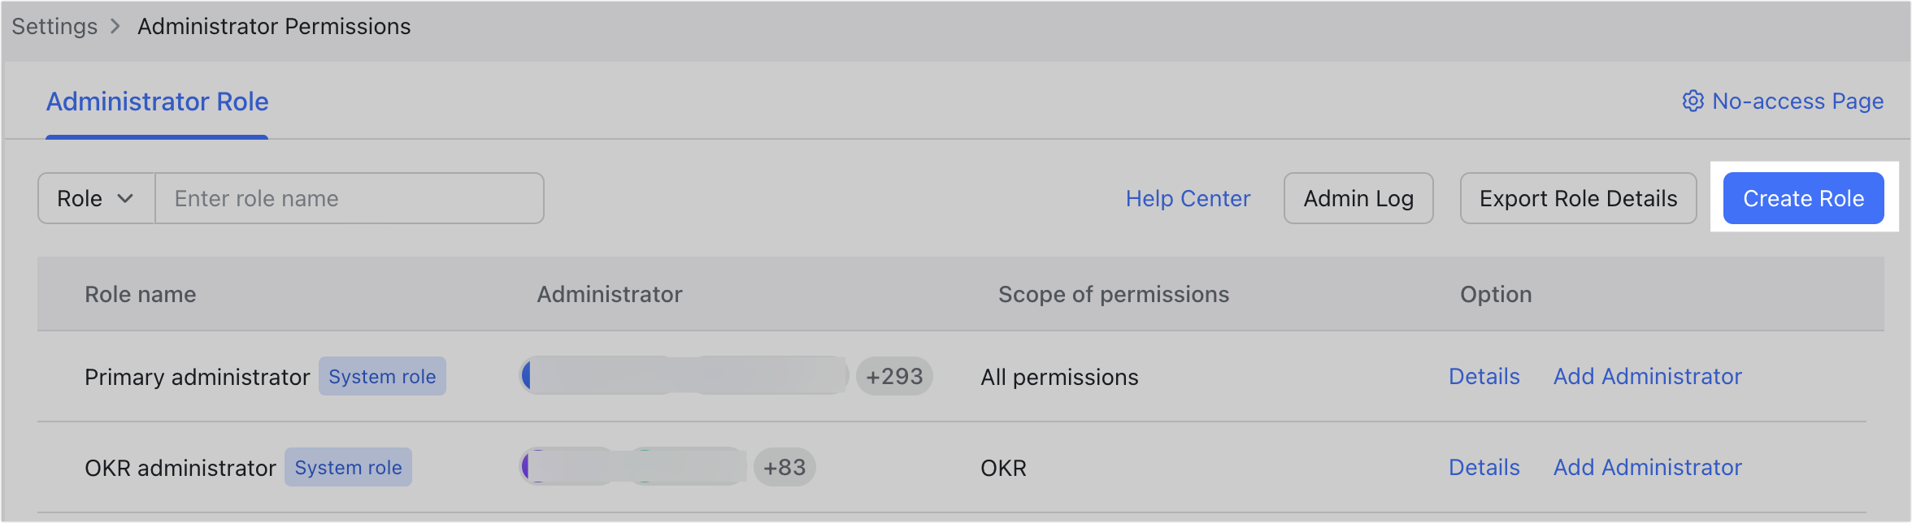The height and width of the screenshot is (523, 1912).
Task: Click the breadcrumb chevron after Settings
Action: click(115, 26)
